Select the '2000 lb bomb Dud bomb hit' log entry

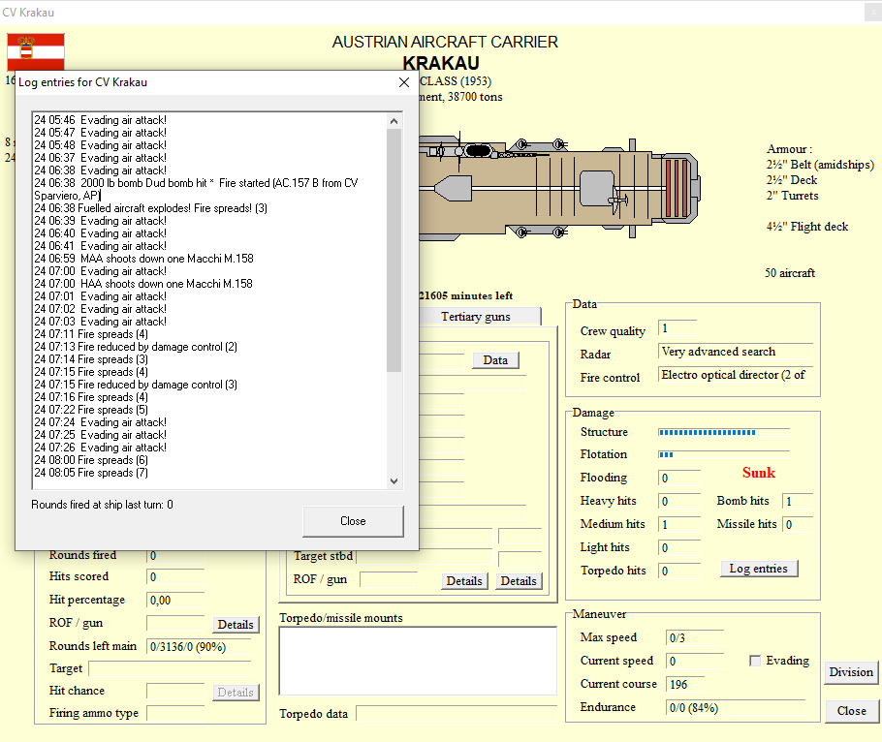point(196,190)
